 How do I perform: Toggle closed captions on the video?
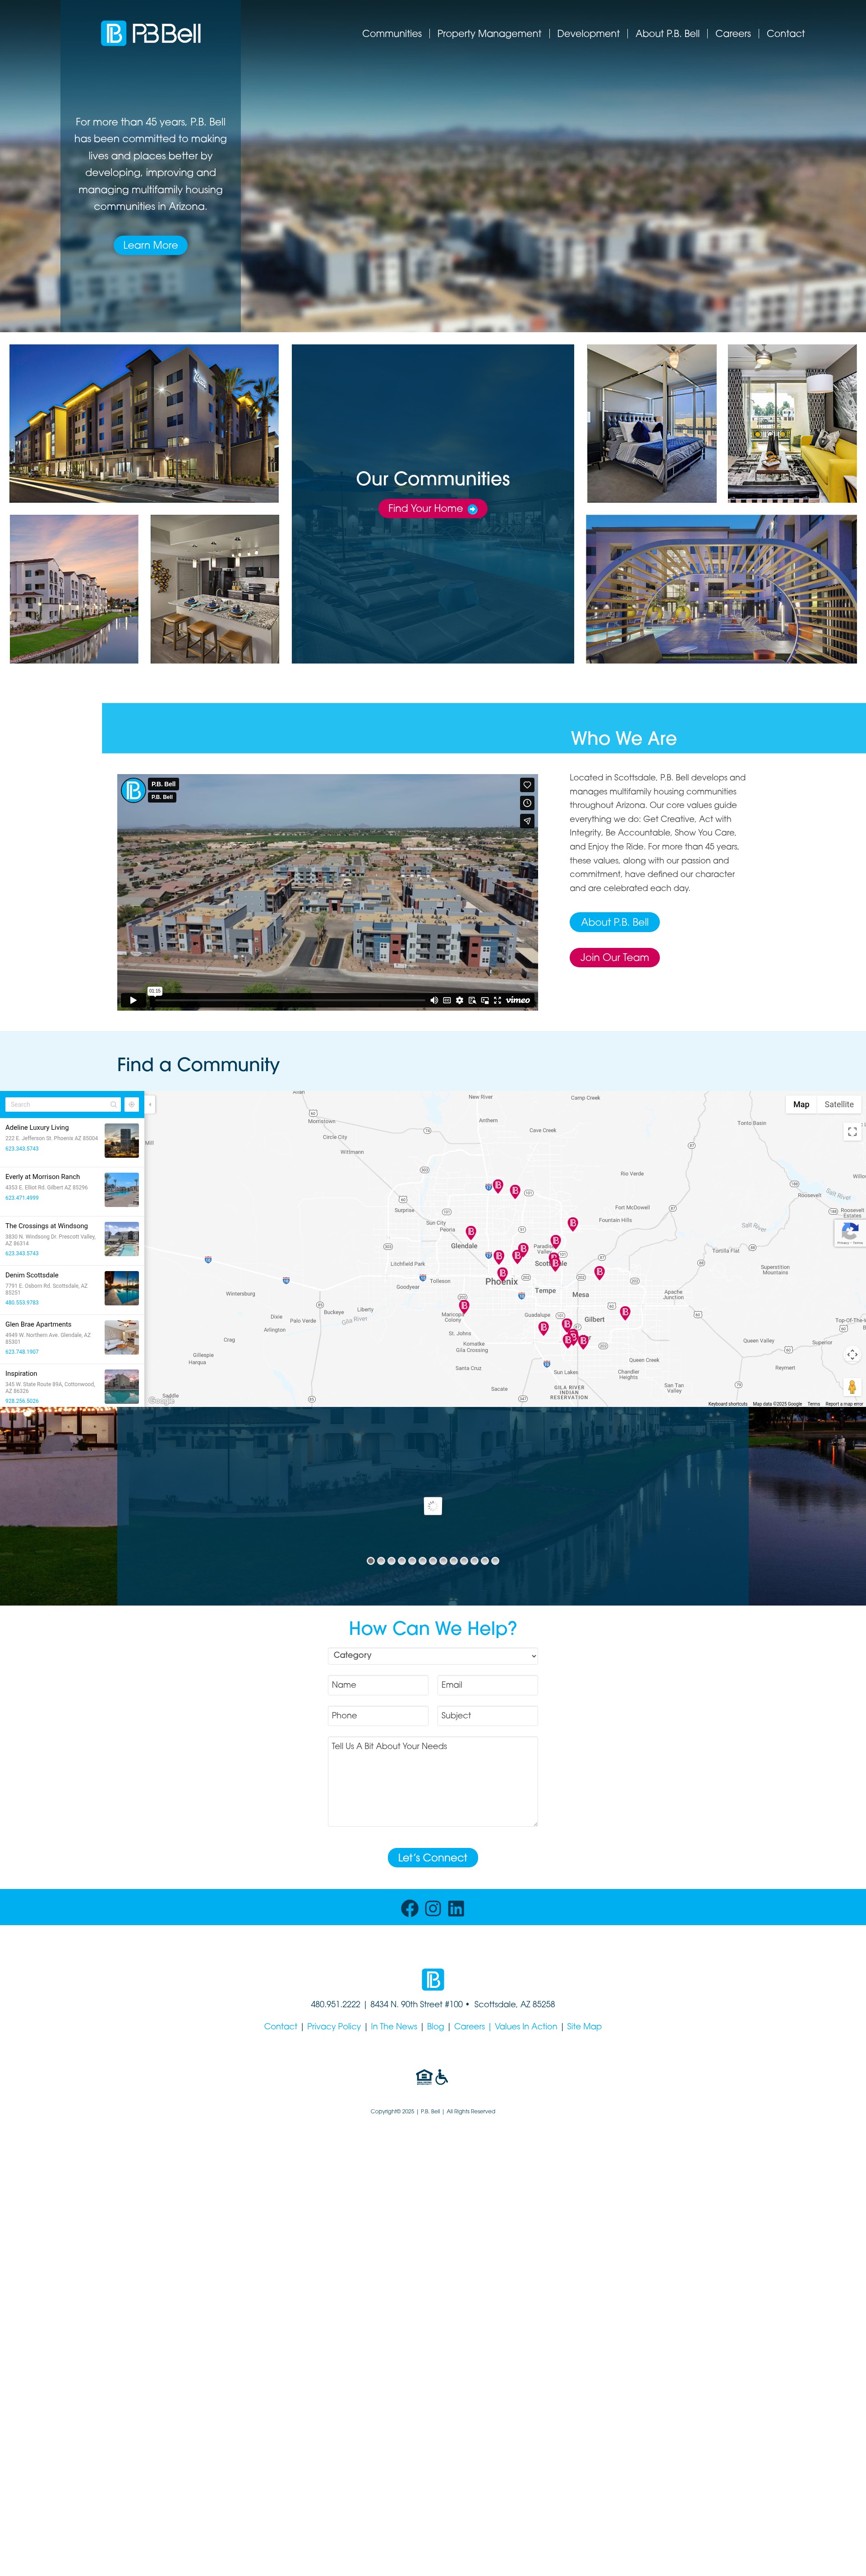click(447, 1000)
